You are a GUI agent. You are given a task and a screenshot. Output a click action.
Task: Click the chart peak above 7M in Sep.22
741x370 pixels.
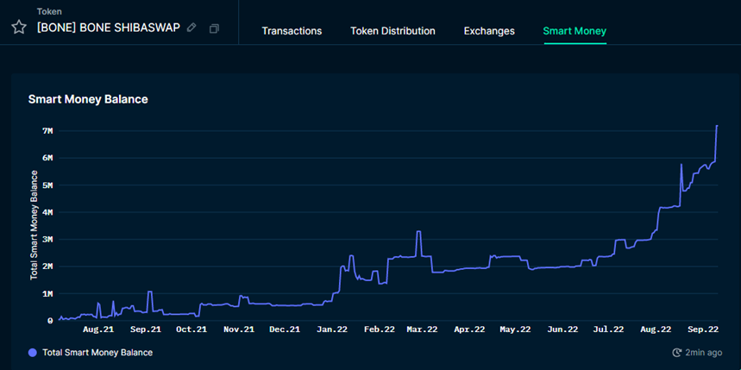tap(717, 126)
